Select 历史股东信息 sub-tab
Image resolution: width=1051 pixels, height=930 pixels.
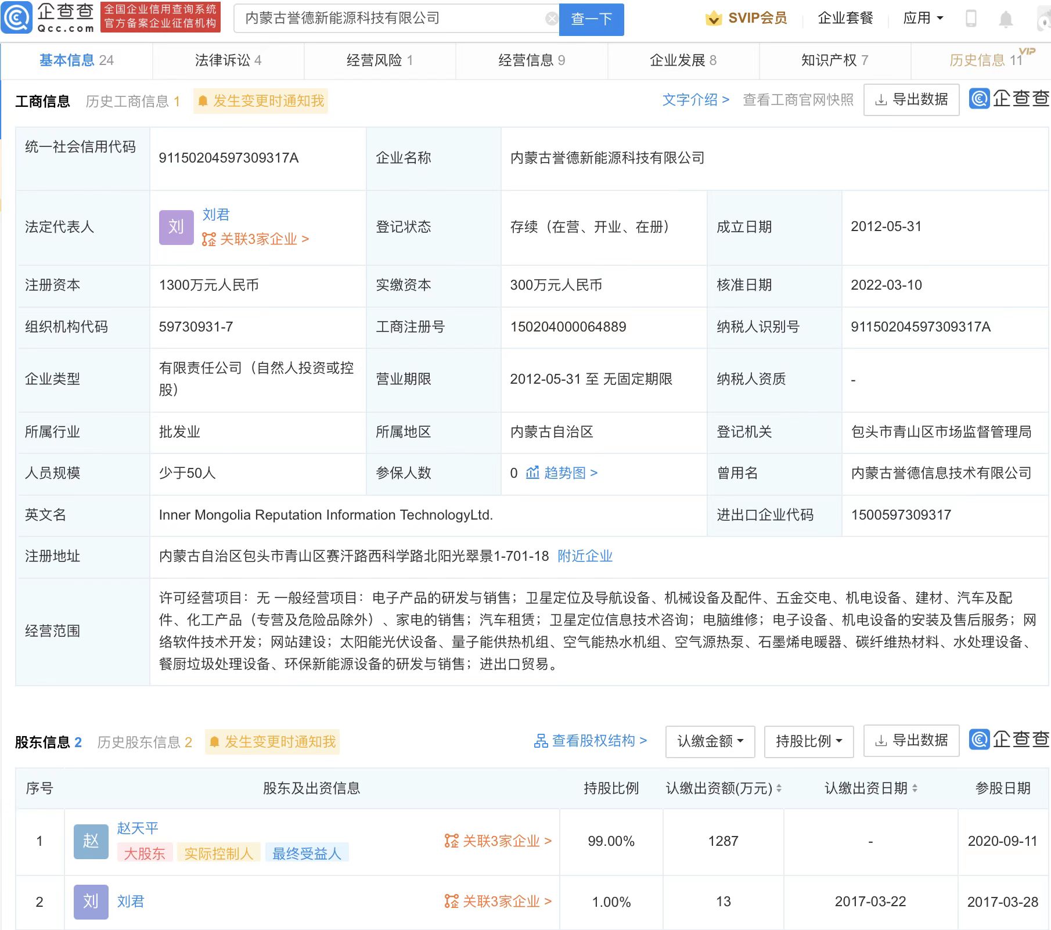click(145, 742)
